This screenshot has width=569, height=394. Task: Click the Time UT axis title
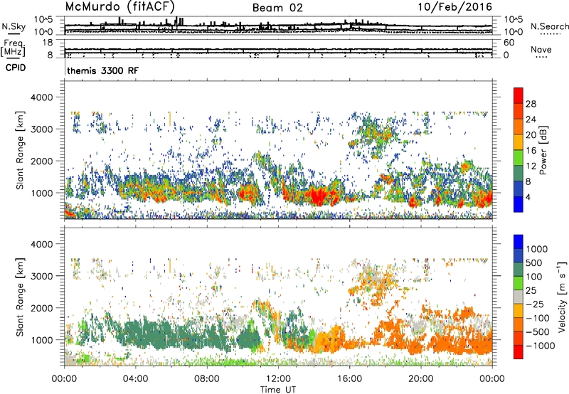point(278,390)
